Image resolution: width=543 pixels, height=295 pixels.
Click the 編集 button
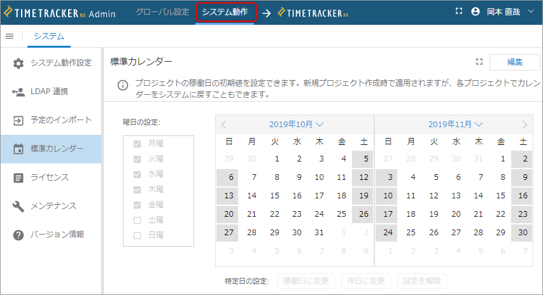pyautogui.click(x=514, y=62)
